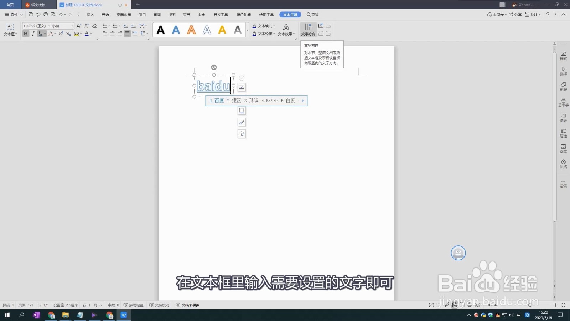The image size is (570, 321).
Task: Open layout options icon beside the text box
Action: click(242, 87)
